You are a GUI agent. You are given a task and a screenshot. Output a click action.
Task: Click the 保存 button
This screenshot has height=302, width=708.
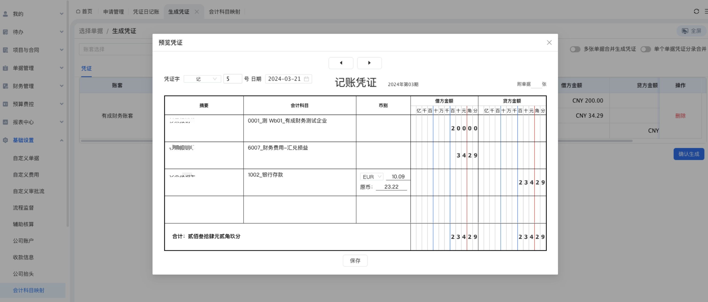pos(355,261)
